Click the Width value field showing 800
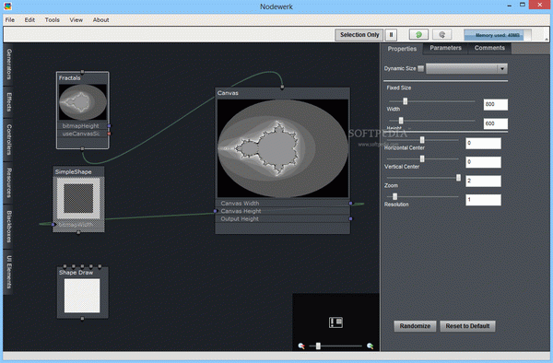Viewport: 553px width, 363px height. (496, 104)
